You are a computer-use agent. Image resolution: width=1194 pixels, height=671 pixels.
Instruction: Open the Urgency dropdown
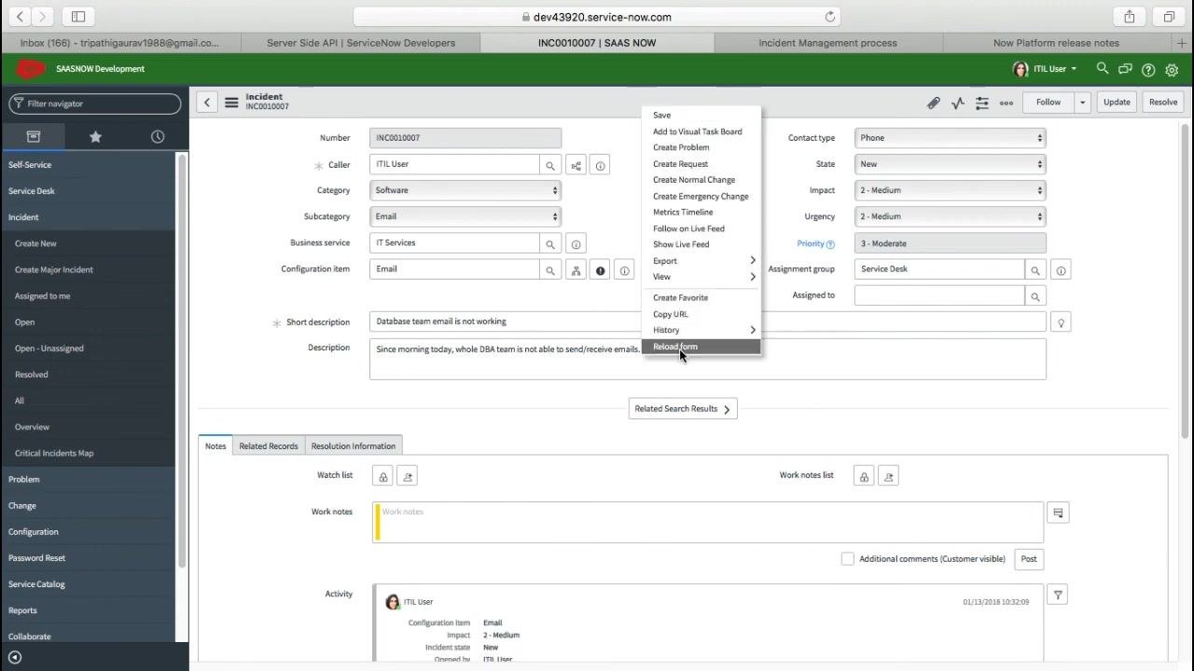[x=950, y=216]
